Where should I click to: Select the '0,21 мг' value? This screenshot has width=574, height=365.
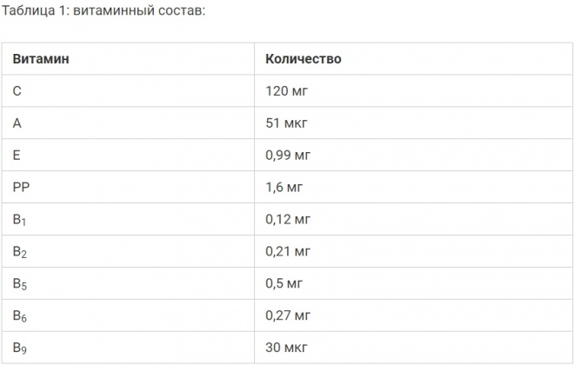pos(288,251)
